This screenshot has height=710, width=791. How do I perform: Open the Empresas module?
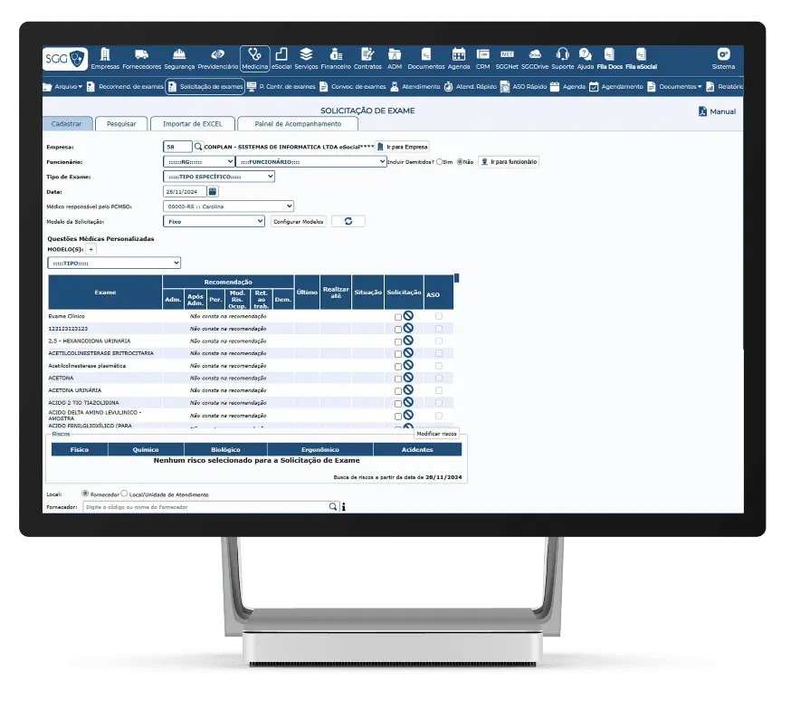[105, 59]
